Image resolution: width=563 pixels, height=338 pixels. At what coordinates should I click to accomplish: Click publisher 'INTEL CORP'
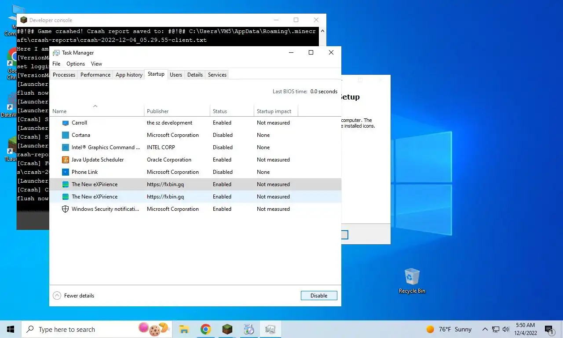pos(161,147)
